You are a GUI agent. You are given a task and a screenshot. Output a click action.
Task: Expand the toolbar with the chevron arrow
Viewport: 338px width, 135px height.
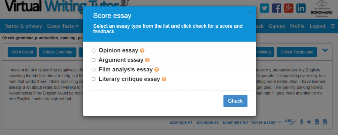click(325, 50)
